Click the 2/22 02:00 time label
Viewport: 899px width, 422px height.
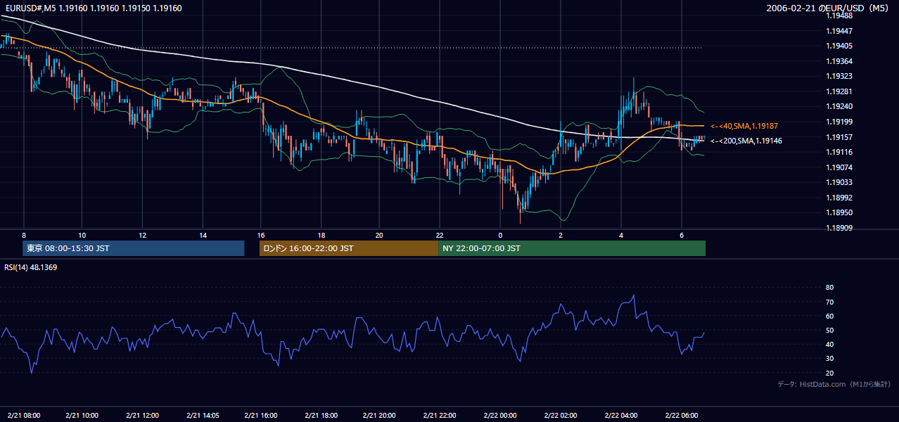[561, 416]
